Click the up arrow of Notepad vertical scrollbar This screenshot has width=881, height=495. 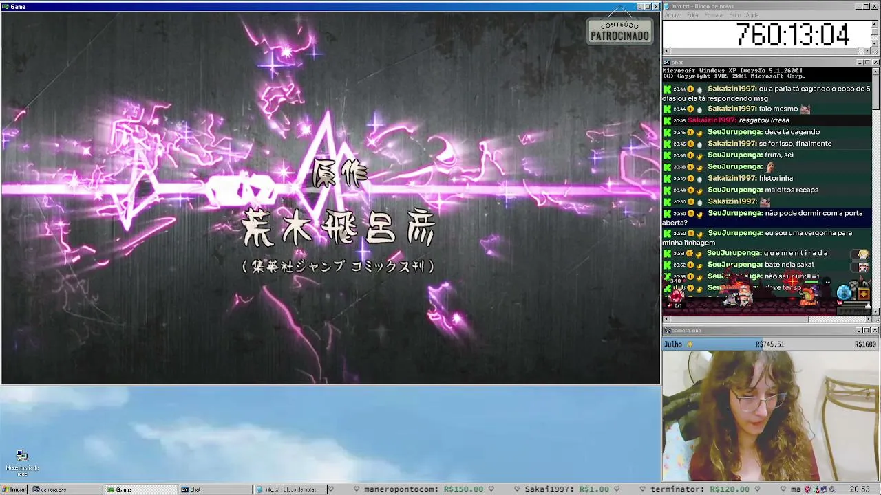[x=875, y=23]
